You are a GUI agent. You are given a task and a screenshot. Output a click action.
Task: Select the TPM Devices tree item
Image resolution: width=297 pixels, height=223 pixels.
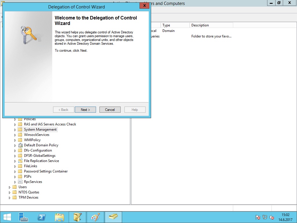tap(28, 197)
